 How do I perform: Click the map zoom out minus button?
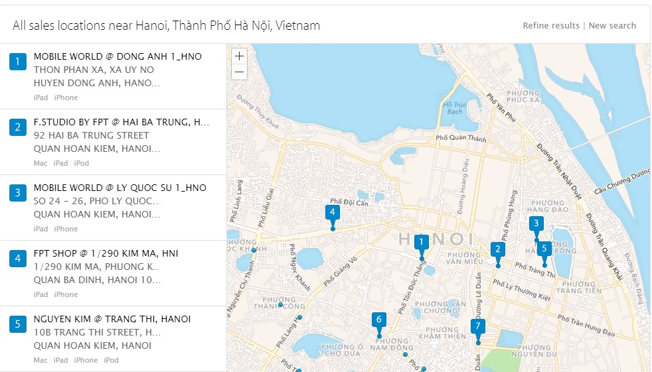tap(239, 72)
